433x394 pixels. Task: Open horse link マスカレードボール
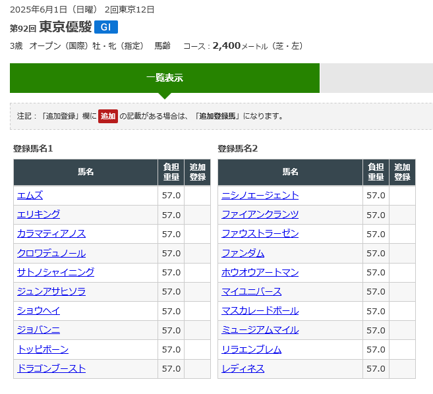(x=260, y=310)
